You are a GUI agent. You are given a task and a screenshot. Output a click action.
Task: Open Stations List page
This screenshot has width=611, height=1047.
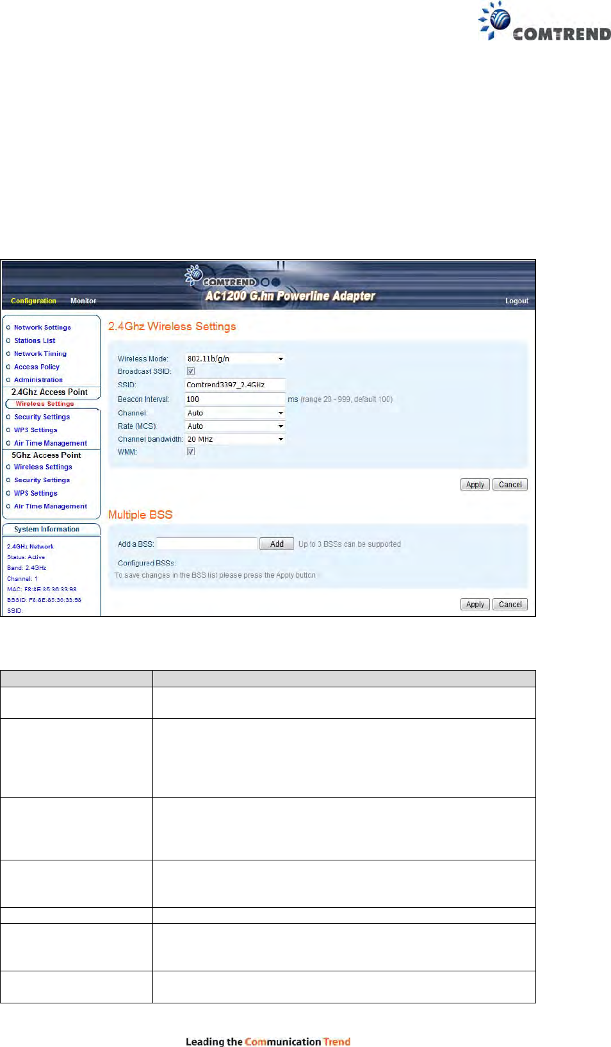[x=35, y=340]
